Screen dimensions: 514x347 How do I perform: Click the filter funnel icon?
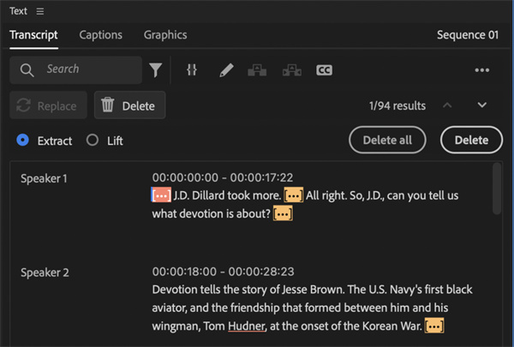[x=156, y=70]
